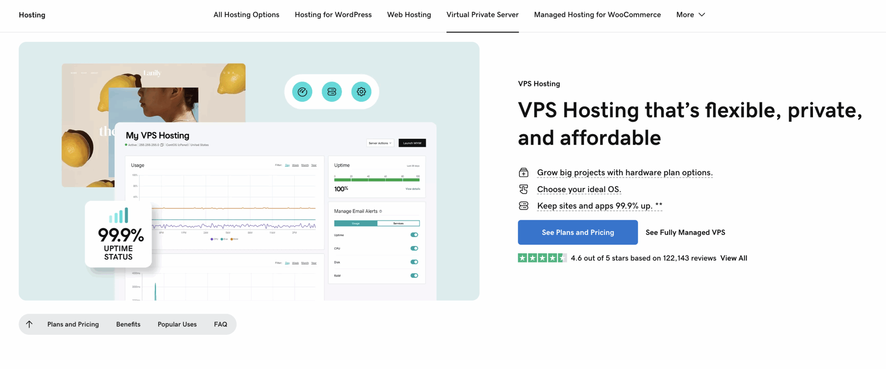Click the green Uptime progress bar
The width and height of the screenshot is (886, 369).
(x=377, y=180)
